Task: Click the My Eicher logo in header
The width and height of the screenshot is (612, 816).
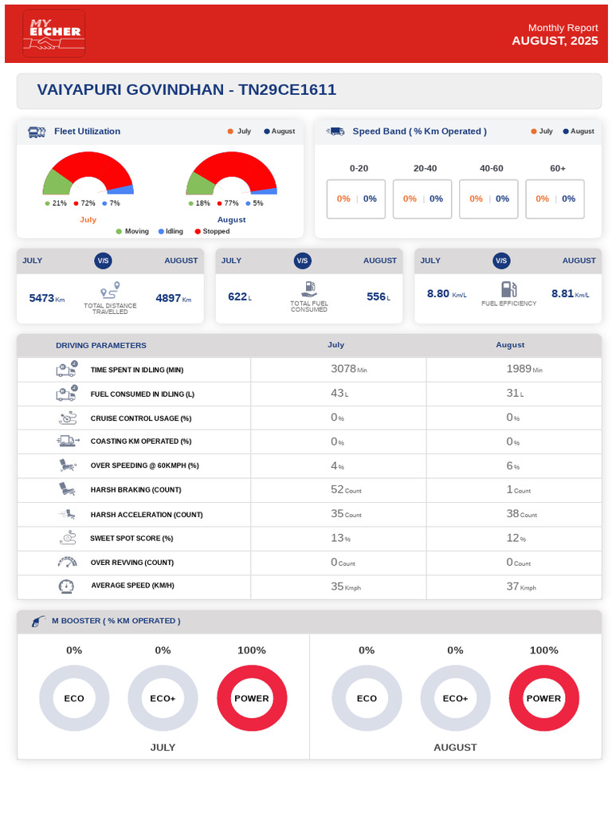Action: click(x=54, y=33)
